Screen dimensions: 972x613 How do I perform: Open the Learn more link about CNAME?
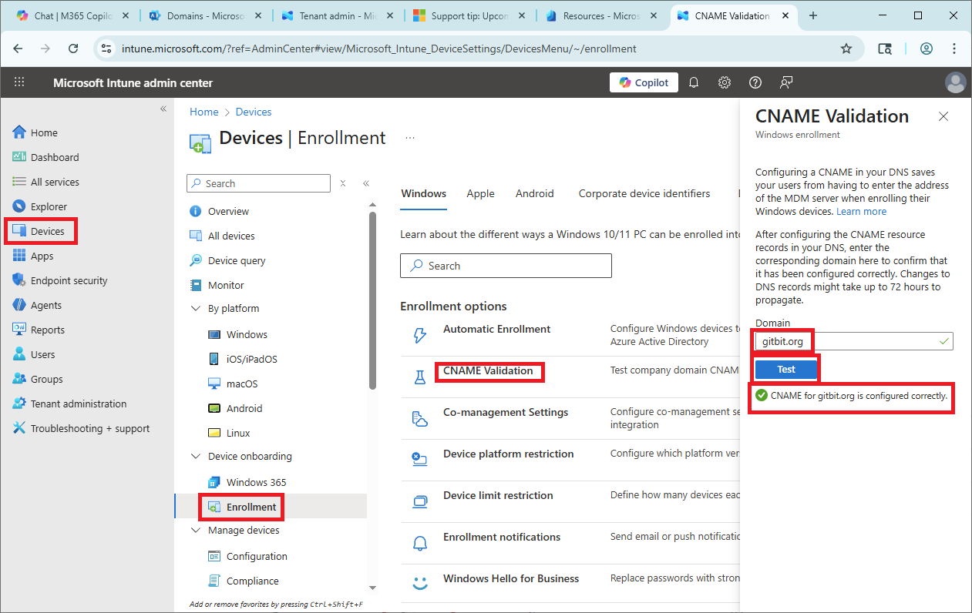(x=861, y=211)
